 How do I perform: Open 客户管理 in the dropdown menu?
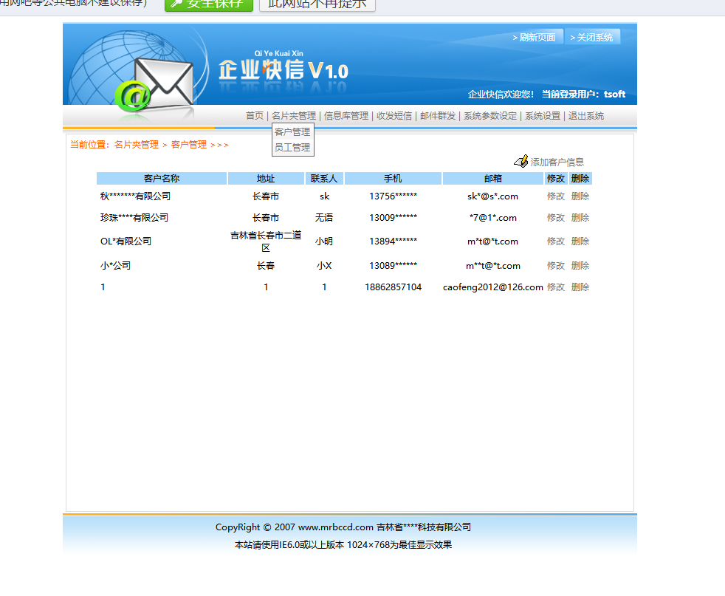click(x=292, y=131)
